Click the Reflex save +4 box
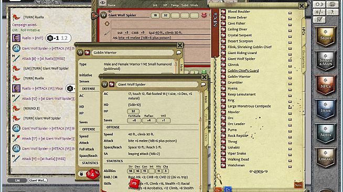The image size is (343, 192). (x=149, y=120)
